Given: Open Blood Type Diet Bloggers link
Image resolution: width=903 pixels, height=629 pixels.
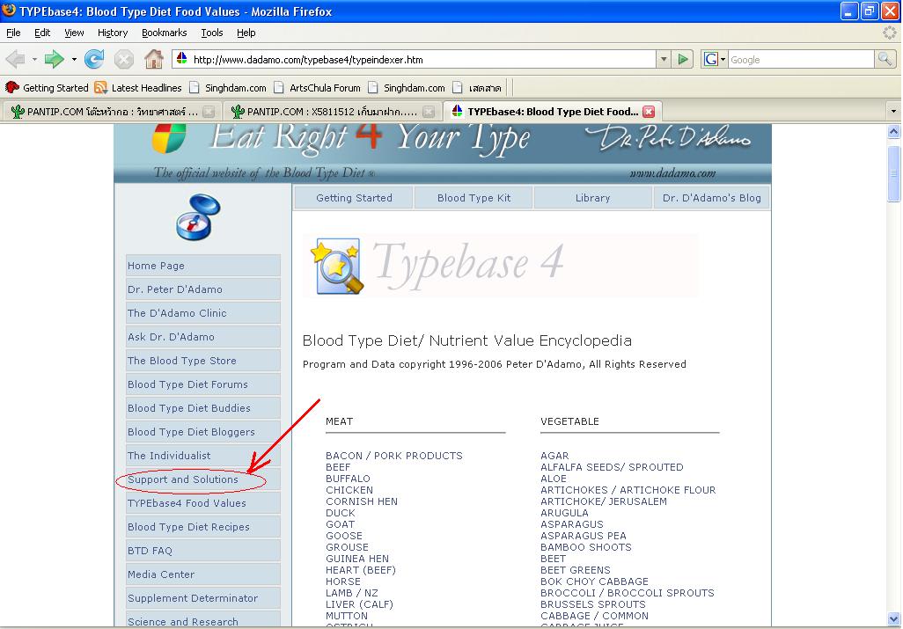Looking at the screenshot, I should 202,432.
